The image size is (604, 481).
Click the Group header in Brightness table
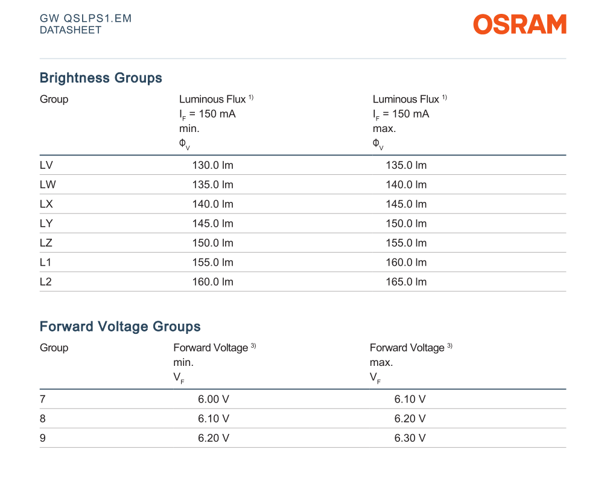54,99
